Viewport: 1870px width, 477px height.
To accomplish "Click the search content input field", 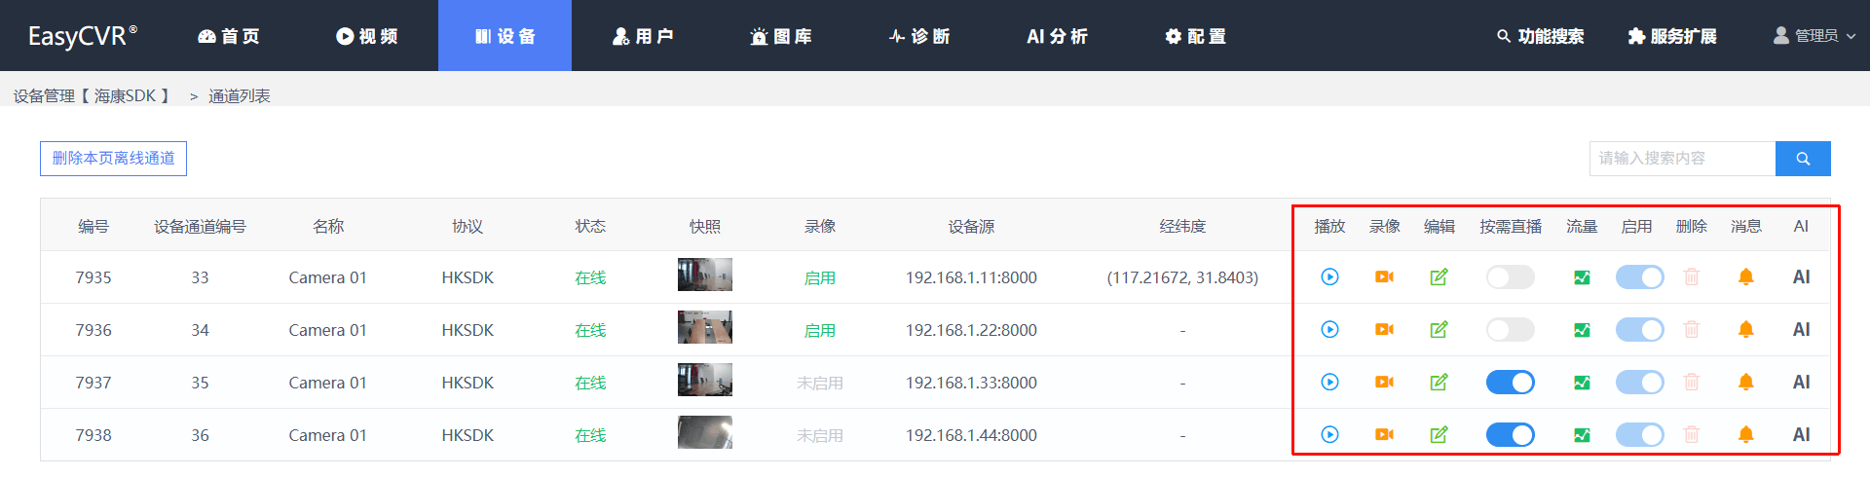I will pos(1682,159).
